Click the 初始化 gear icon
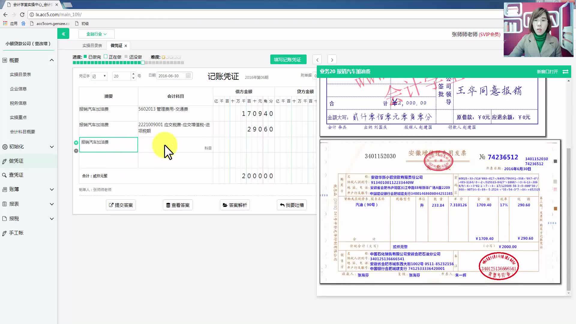This screenshot has width=576, height=324. tap(4, 147)
